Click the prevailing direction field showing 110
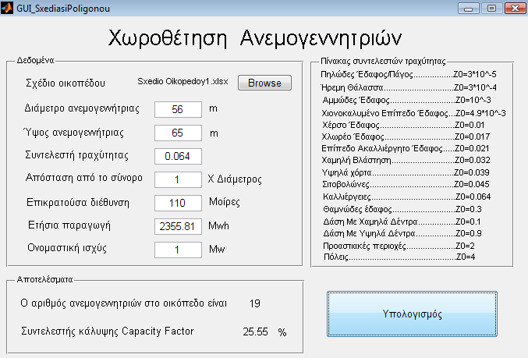528x358 pixels. point(178,203)
